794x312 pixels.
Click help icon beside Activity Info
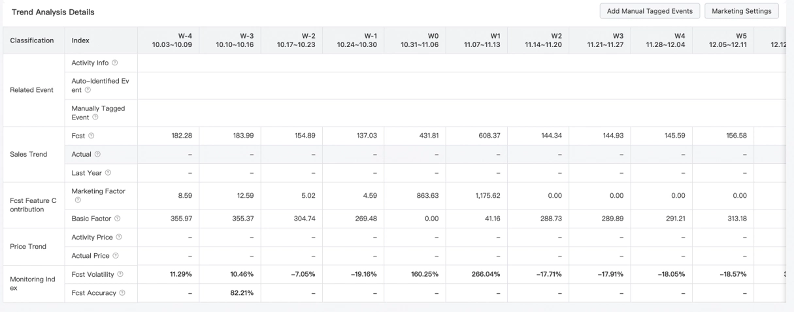pos(115,63)
